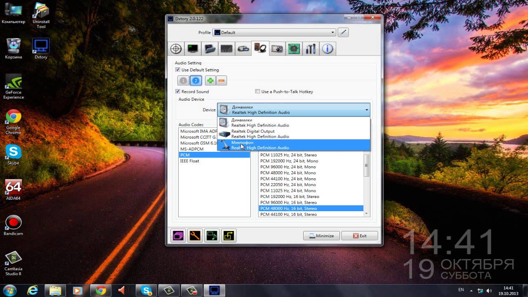Image resolution: width=528 pixels, height=297 pixels.
Task: Select the Корзина recycle bin icon
Action: pyautogui.click(x=14, y=49)
